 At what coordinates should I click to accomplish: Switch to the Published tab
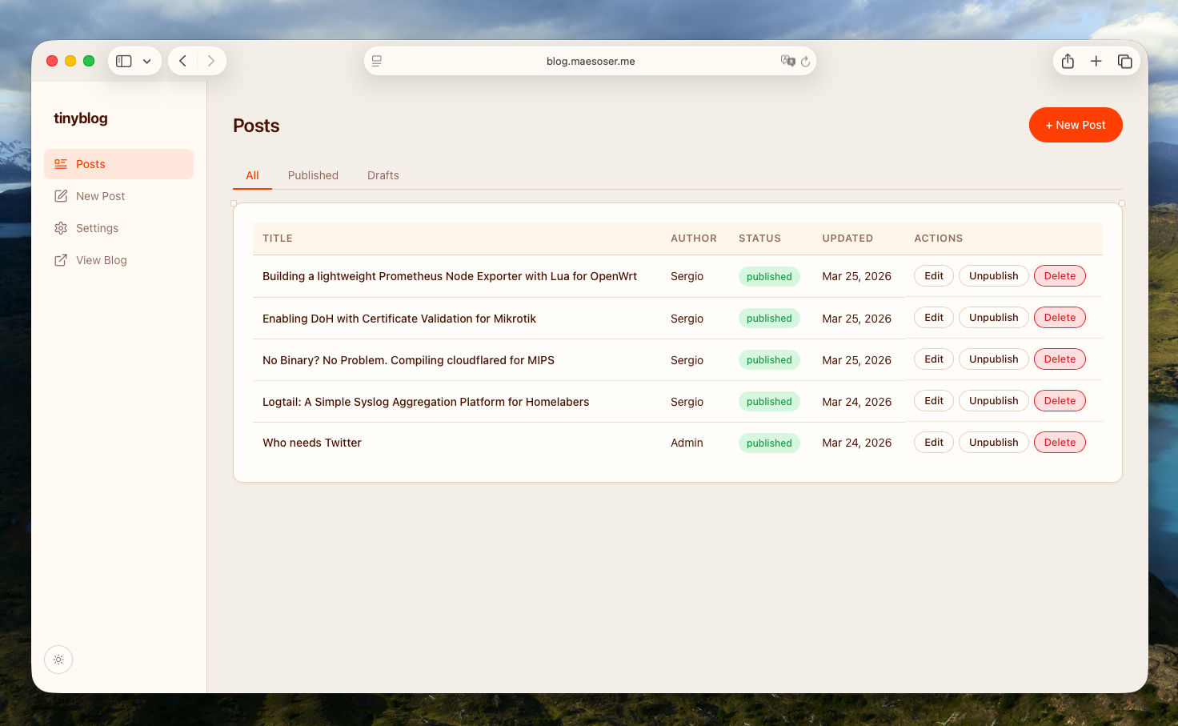(x=313, y=175)
